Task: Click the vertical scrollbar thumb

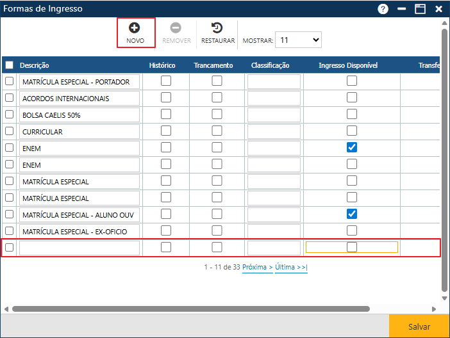Action: click(x=444, y=160)
